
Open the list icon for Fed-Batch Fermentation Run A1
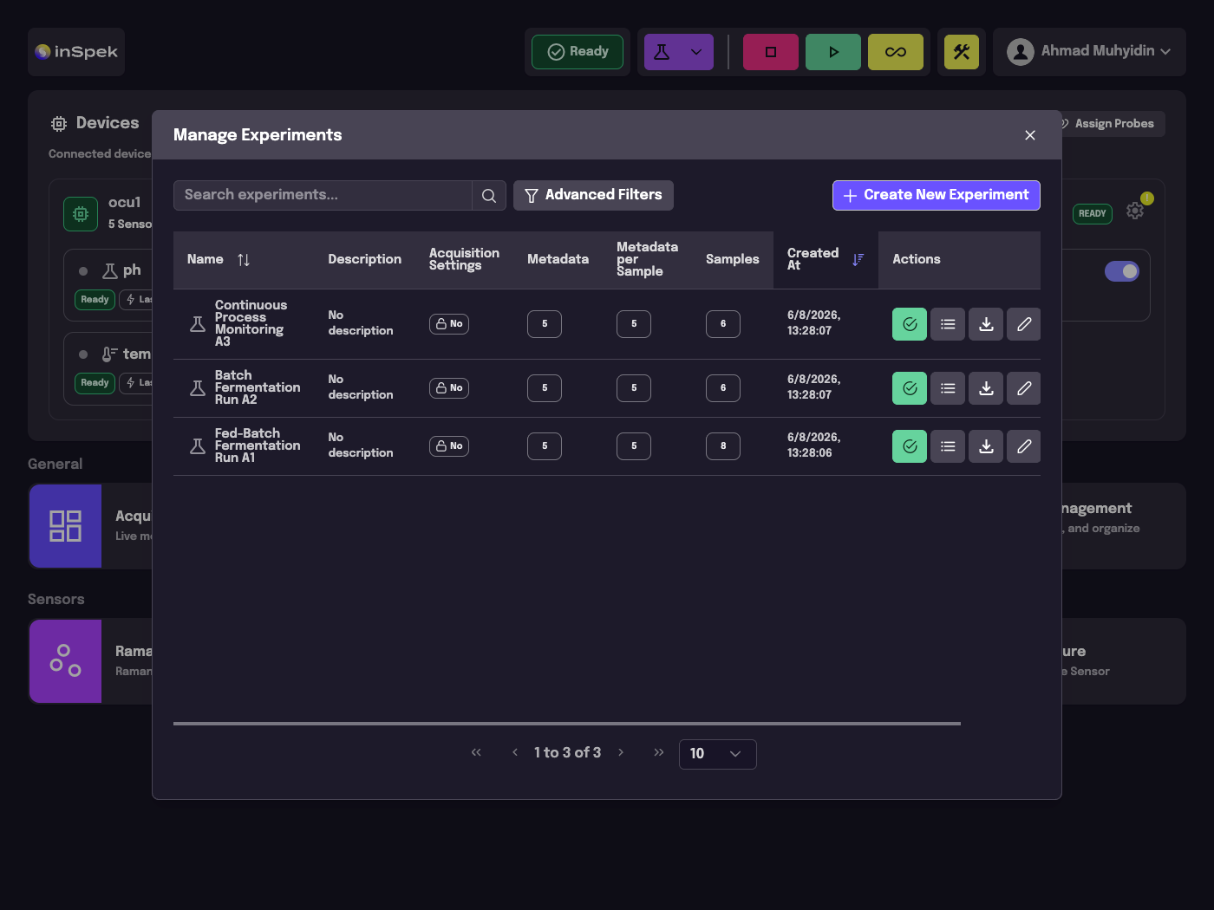click(948, 446)
